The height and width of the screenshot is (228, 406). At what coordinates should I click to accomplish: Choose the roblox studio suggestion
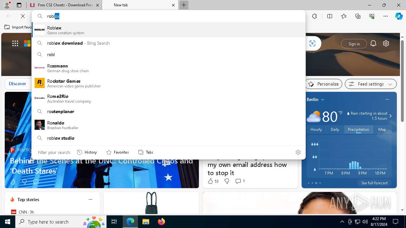tap(168, 138)
